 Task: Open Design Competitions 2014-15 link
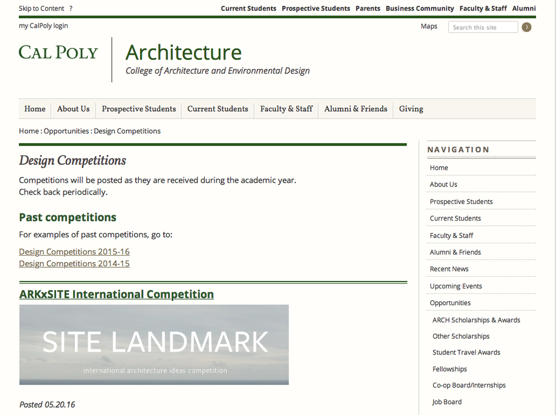coord(74,263)
